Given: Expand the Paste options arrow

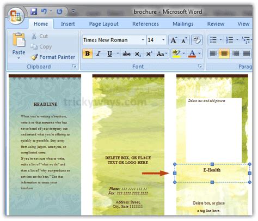Looking at the screenshot, I should point(19,58).
